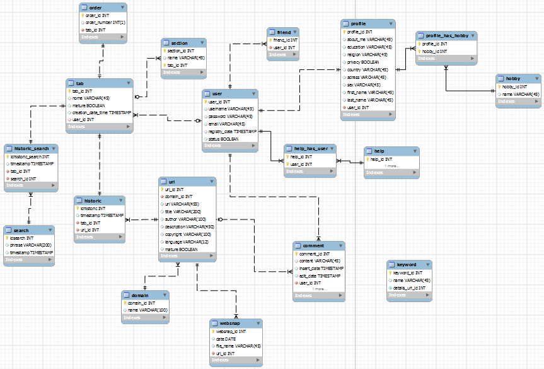Expand Indexes of the profile_has_hobby table
Image resolution: width=544 pixels, height=369 pixels.
pyautogui.click(x=472, y=59)
